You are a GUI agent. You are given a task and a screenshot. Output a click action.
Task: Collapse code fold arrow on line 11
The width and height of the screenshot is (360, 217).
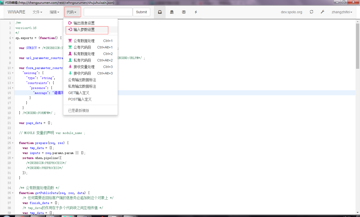point(13,73)
